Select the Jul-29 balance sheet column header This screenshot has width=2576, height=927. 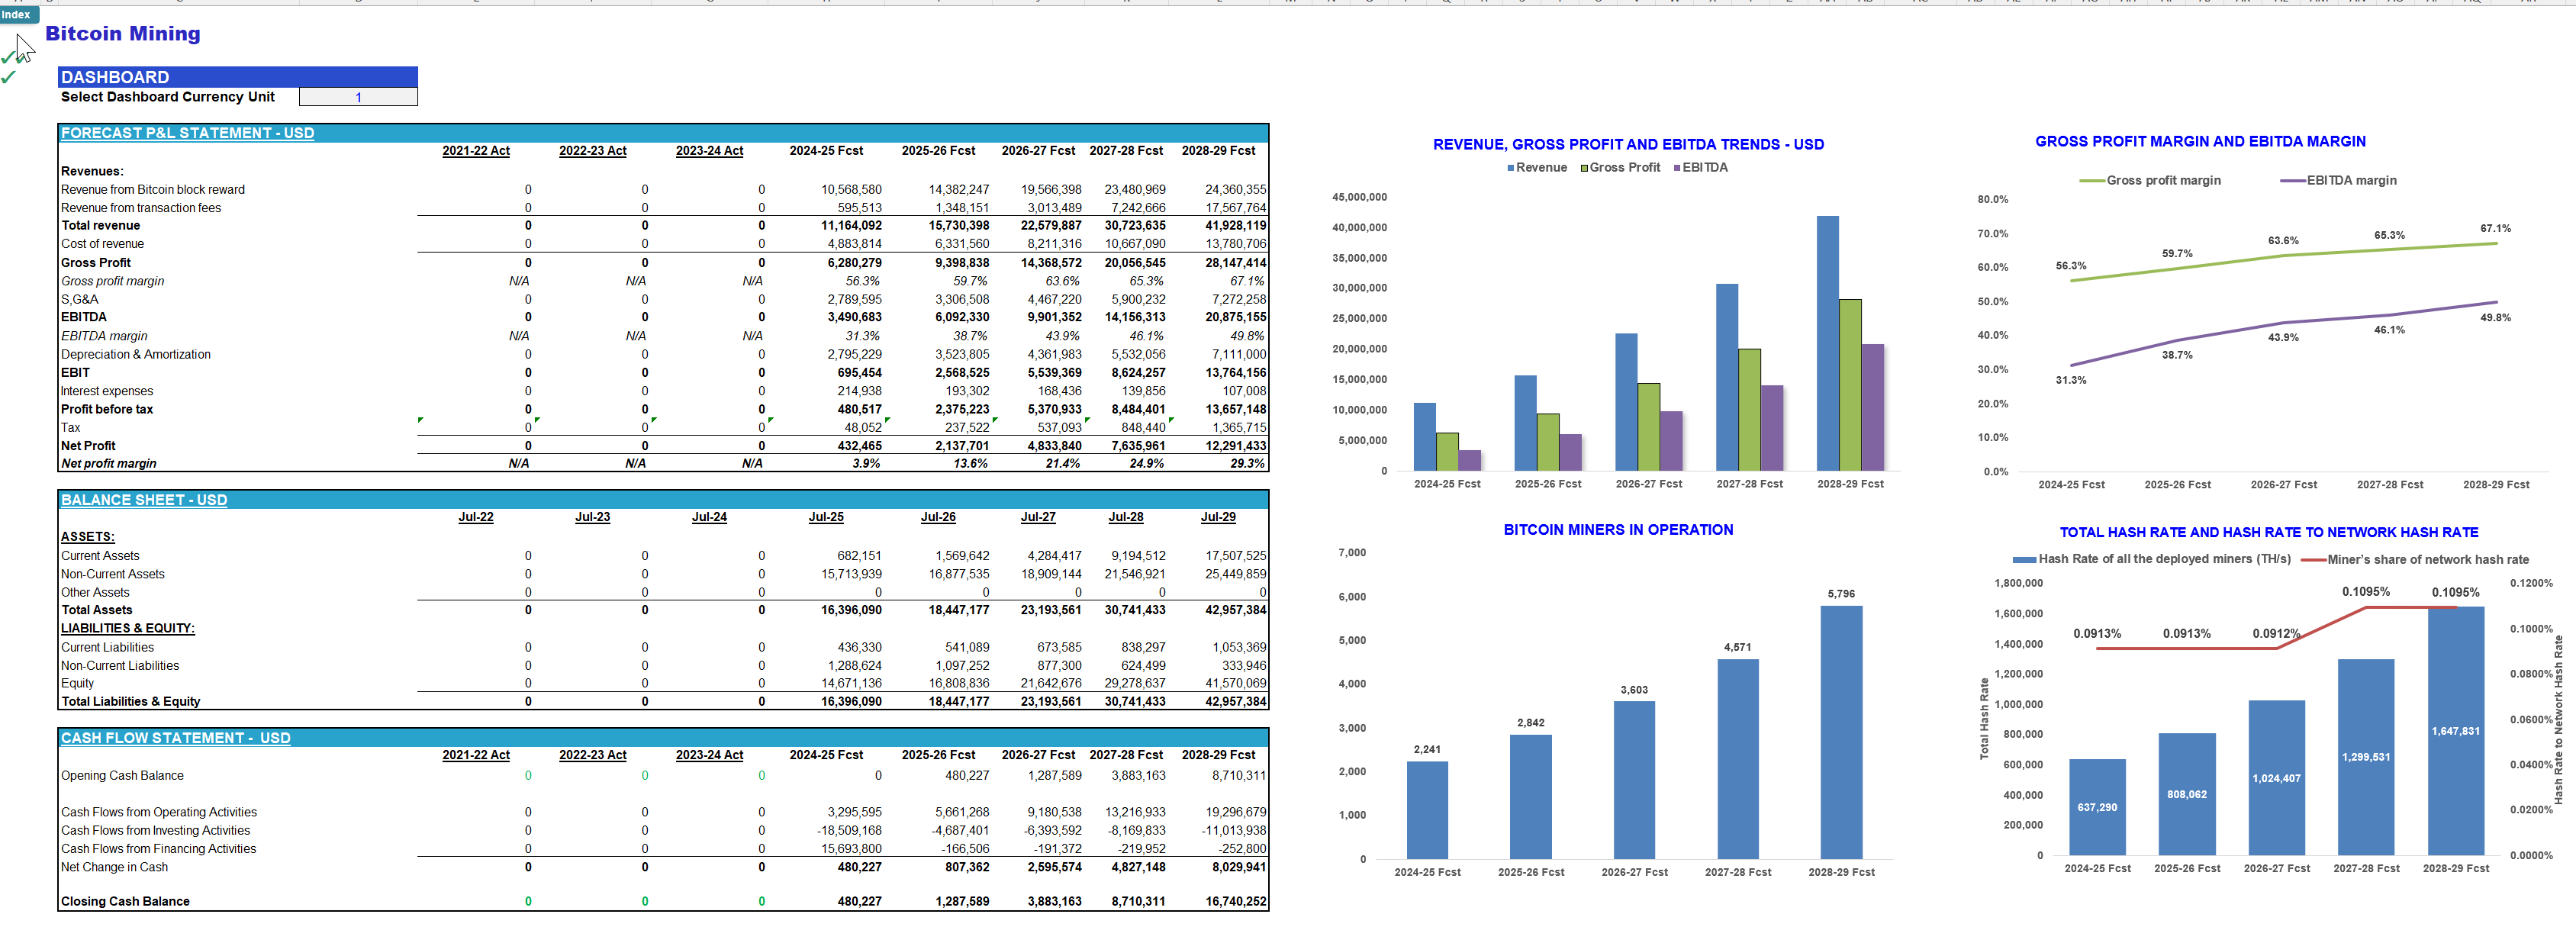coord(1218,517)
